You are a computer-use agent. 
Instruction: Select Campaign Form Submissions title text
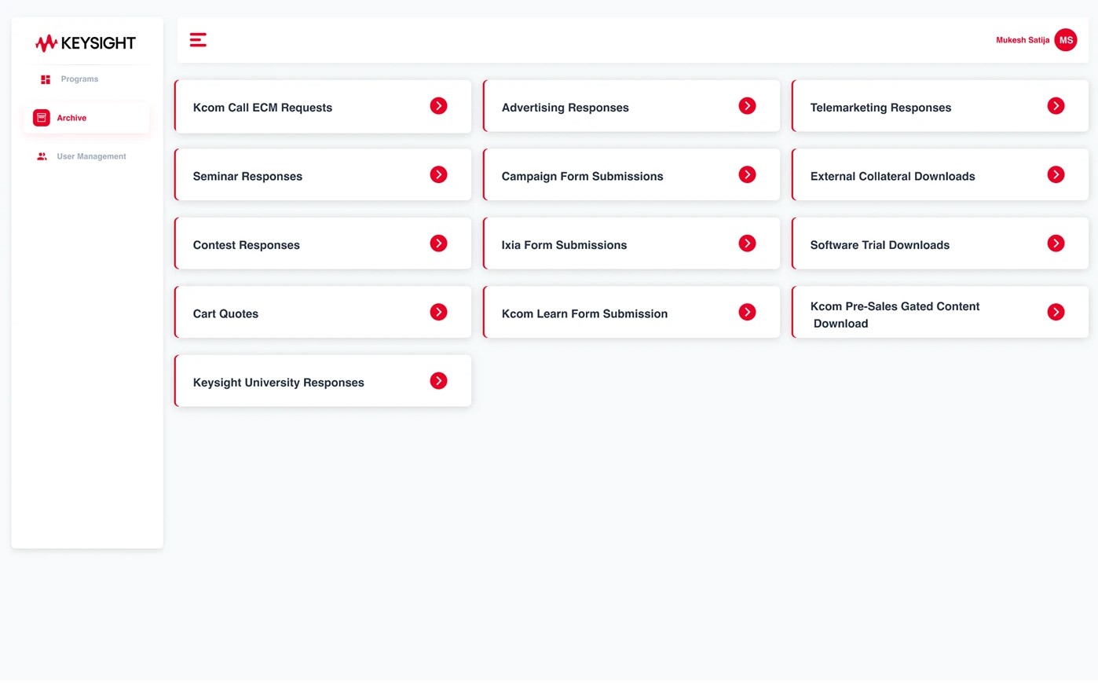[583, 176]
